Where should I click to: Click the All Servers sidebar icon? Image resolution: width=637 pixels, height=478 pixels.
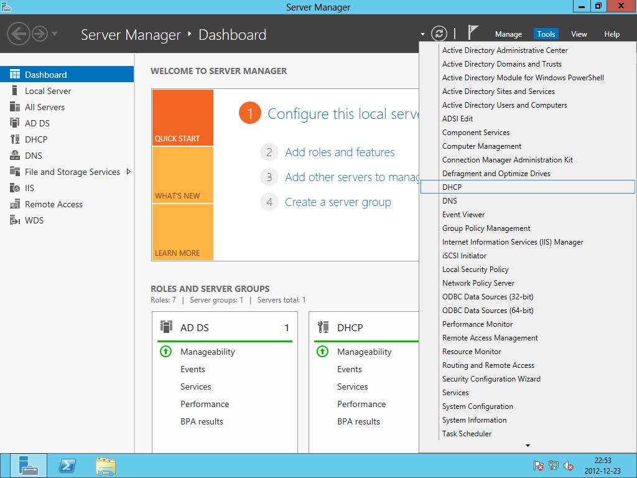pos(15,107)
